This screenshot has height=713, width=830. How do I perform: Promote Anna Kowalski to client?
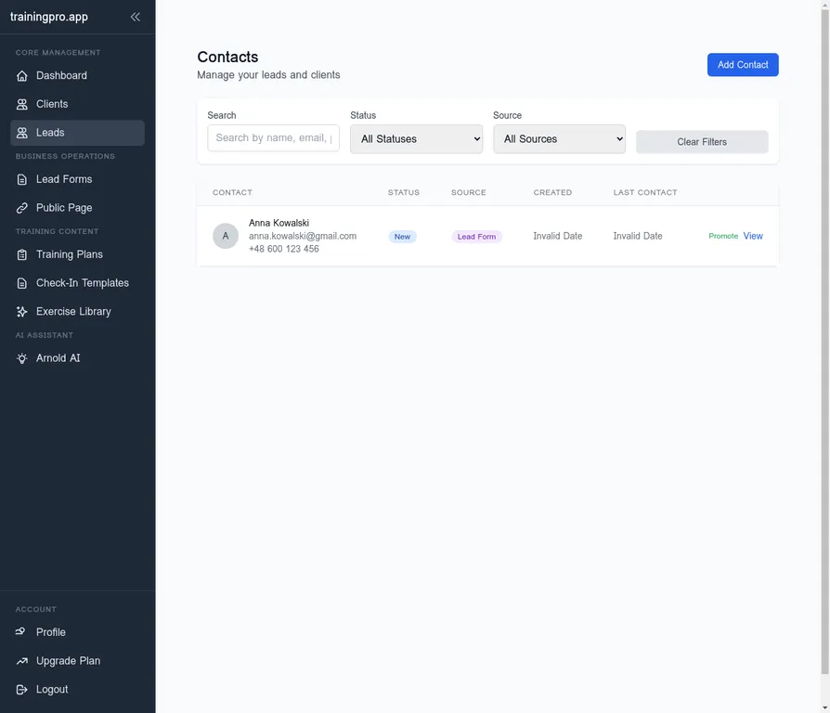(723, 236)
